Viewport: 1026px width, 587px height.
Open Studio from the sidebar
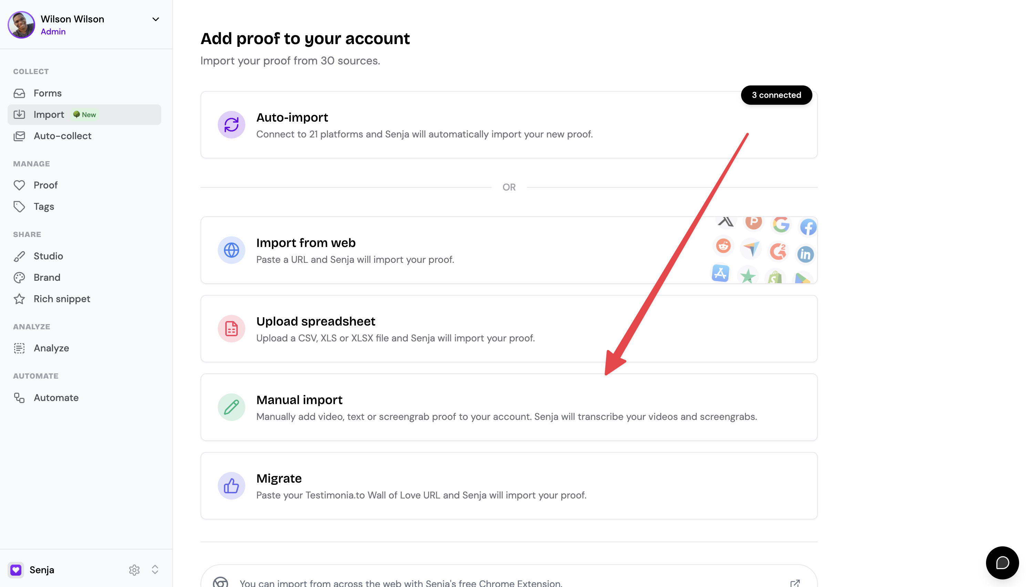pos(84,256)
